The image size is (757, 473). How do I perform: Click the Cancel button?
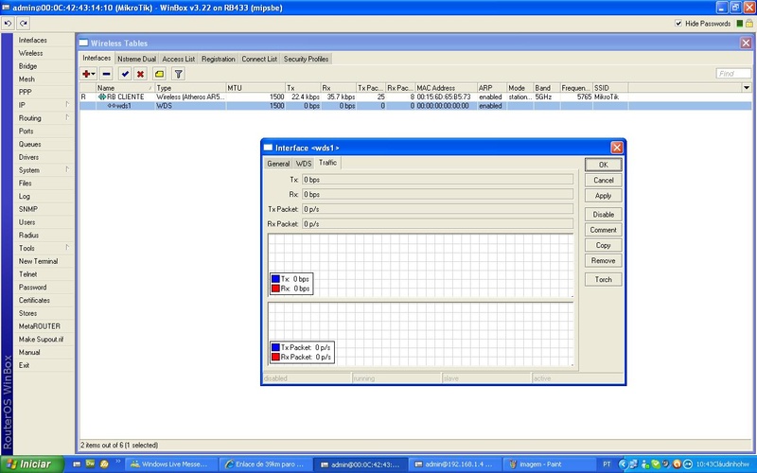[604, 180]
